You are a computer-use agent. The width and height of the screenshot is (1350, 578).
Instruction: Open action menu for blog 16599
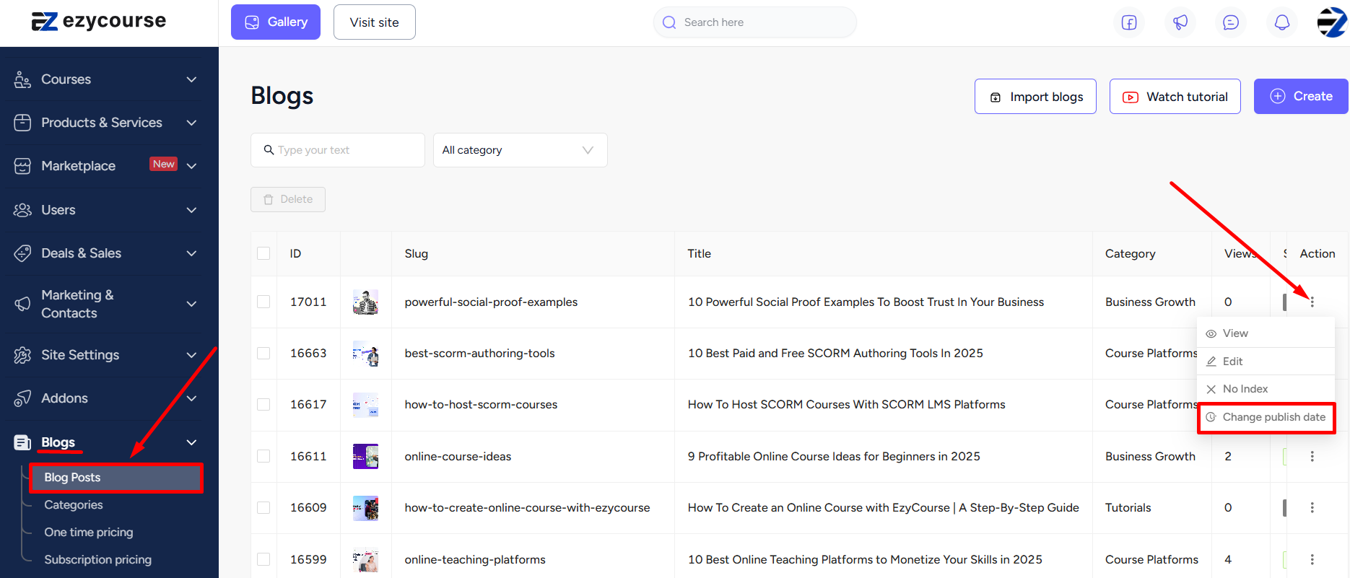pos(1312,559)
